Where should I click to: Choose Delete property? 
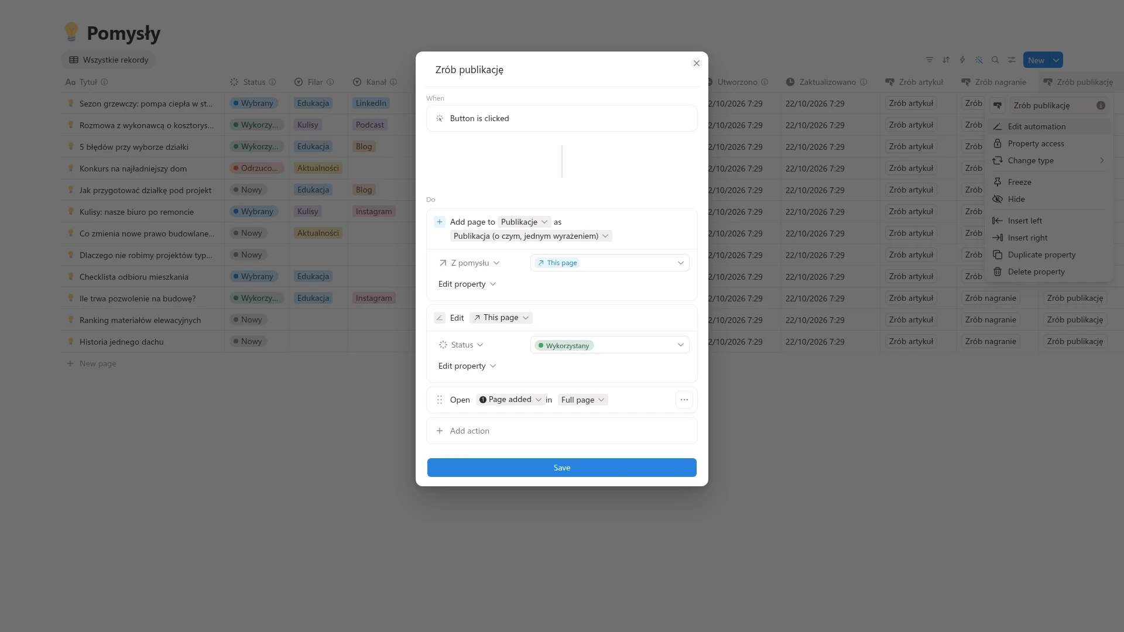(1049, 272)
